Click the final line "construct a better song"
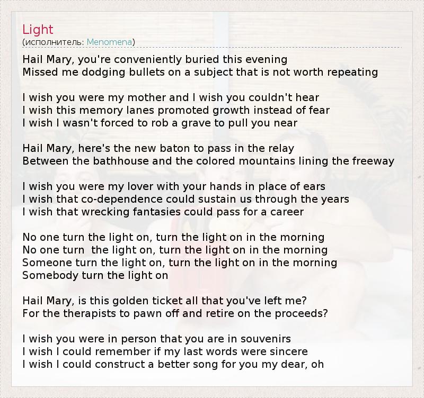This screenshot has width=424, height=398. click(x=173, y=364)
